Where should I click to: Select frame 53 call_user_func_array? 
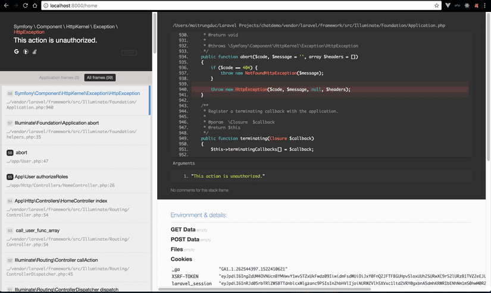pos(75,237)
